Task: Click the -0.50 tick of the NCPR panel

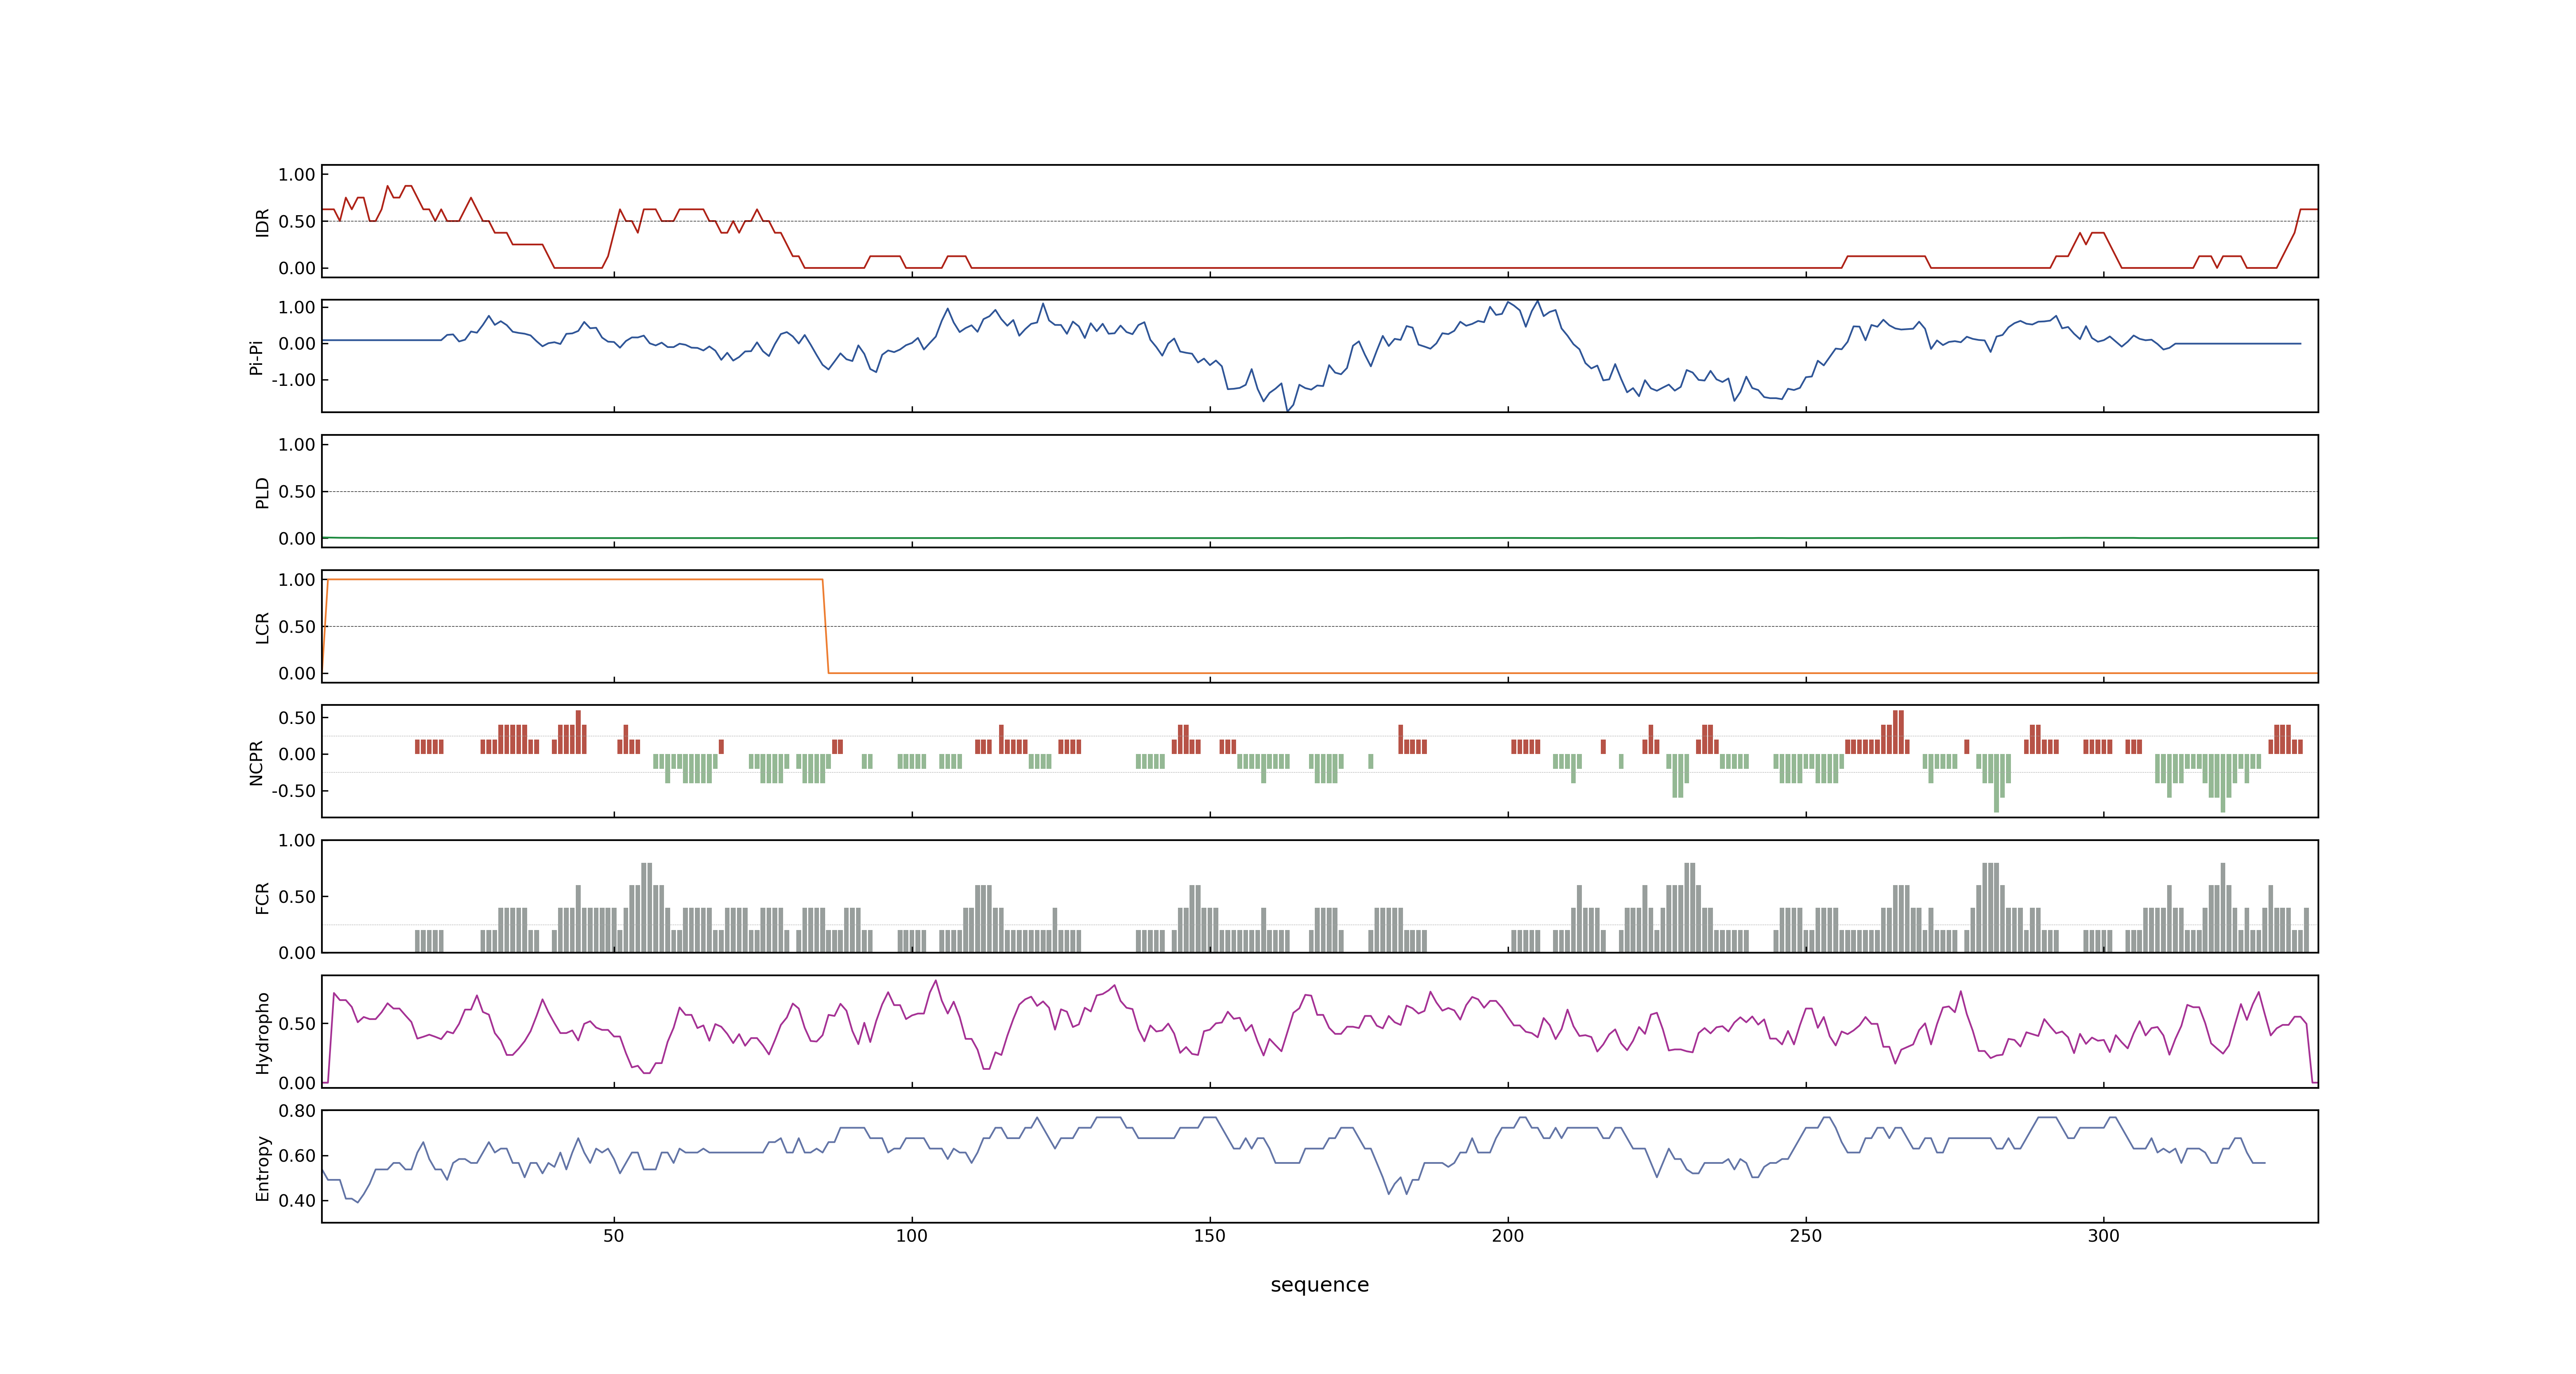Action: coord(293,791)
